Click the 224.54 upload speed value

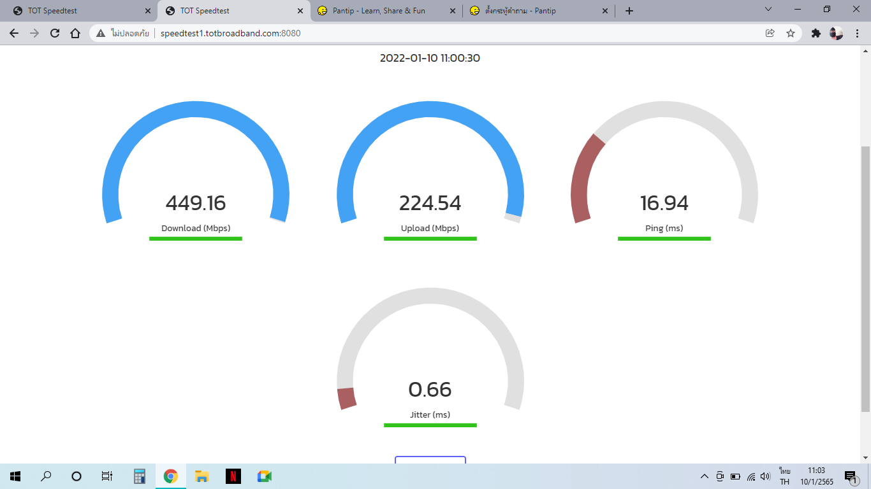430,203
